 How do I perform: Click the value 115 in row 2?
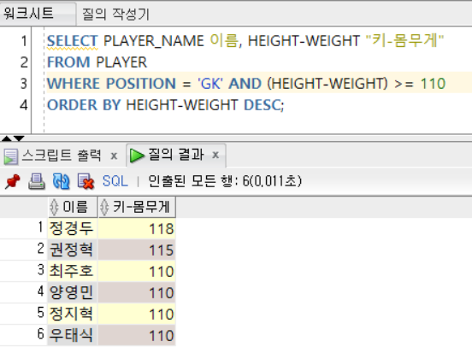coord(137,250)
